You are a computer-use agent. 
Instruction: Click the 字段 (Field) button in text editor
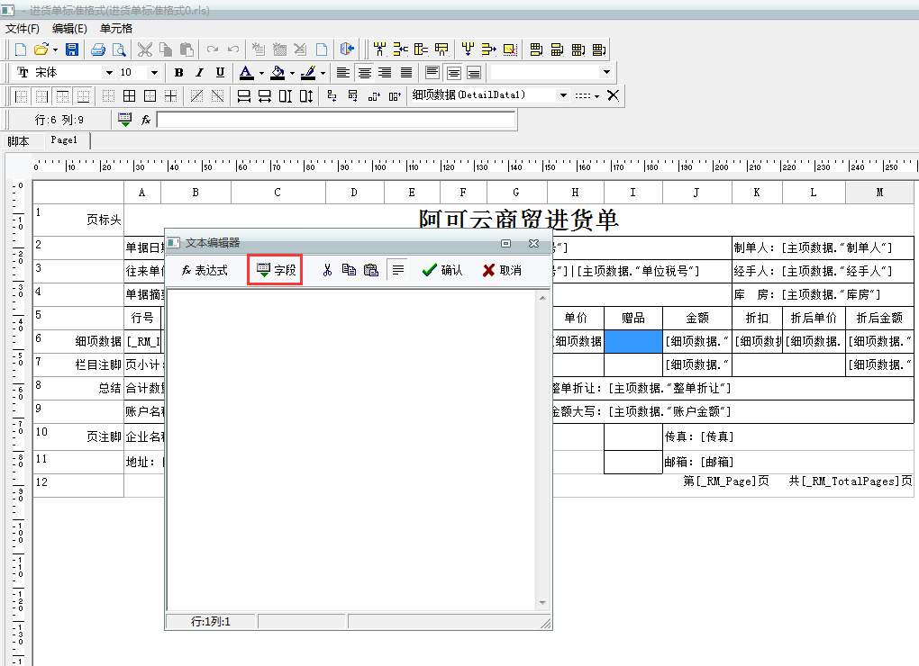[x=276, y=270]
